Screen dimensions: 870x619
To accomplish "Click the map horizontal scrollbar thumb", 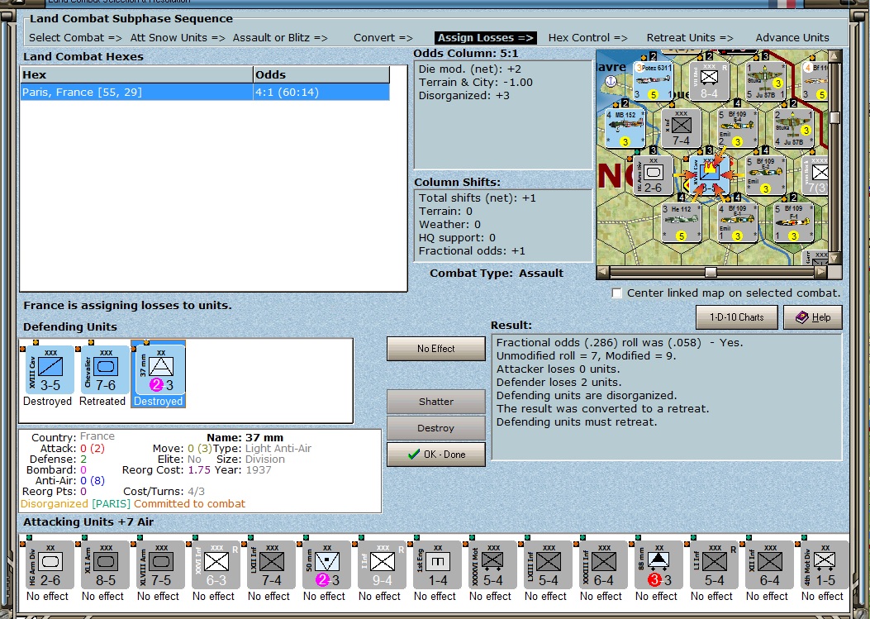I will (x=711, y=272).
